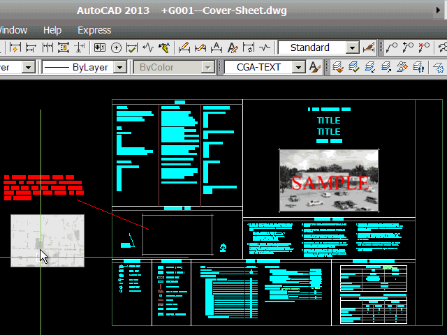Select the Dimension Edit tool
Screen dimensions: 447x335
pyautogui.click(x=184, y=47)
